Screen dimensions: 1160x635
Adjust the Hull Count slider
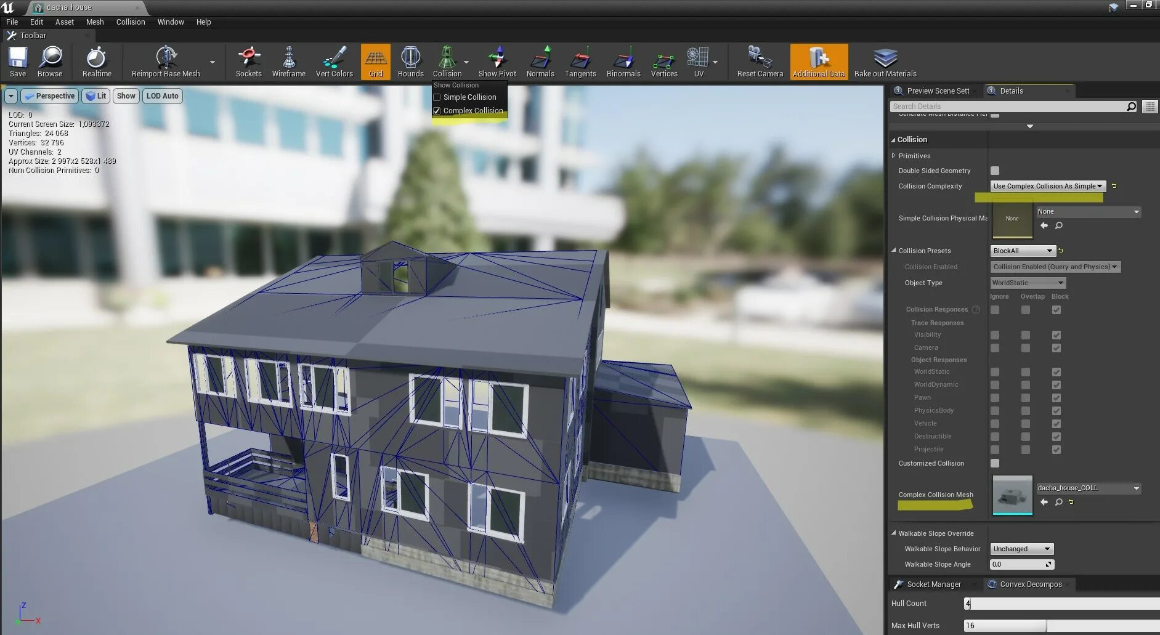point(1061,604)
